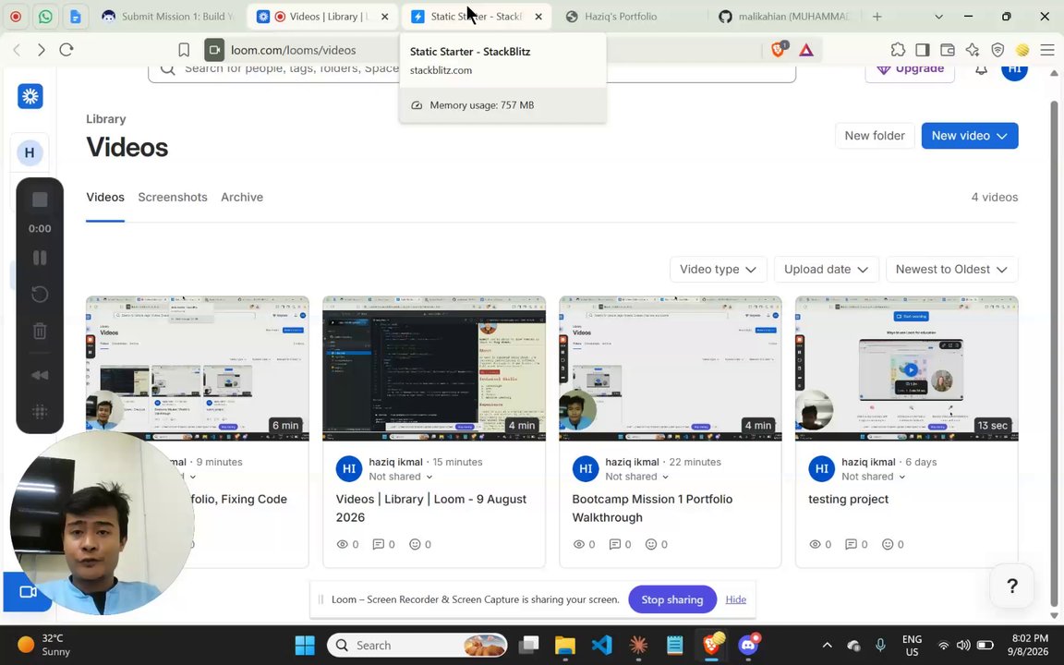Open the help question mark button

[x=1011, y=586]
